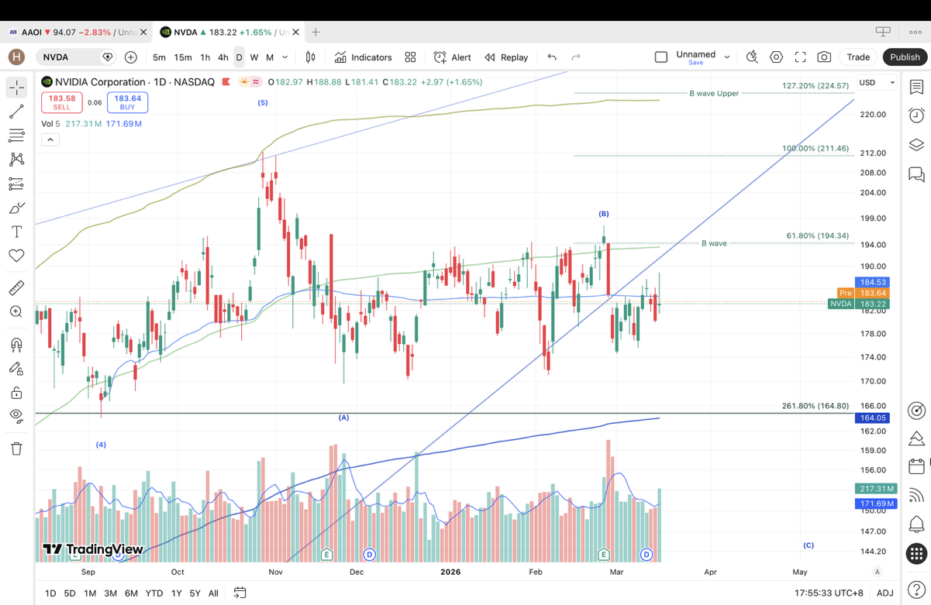
Task: Click the trash can remove drawings icon
Action: pyautogui.click(x=16, y=449)
